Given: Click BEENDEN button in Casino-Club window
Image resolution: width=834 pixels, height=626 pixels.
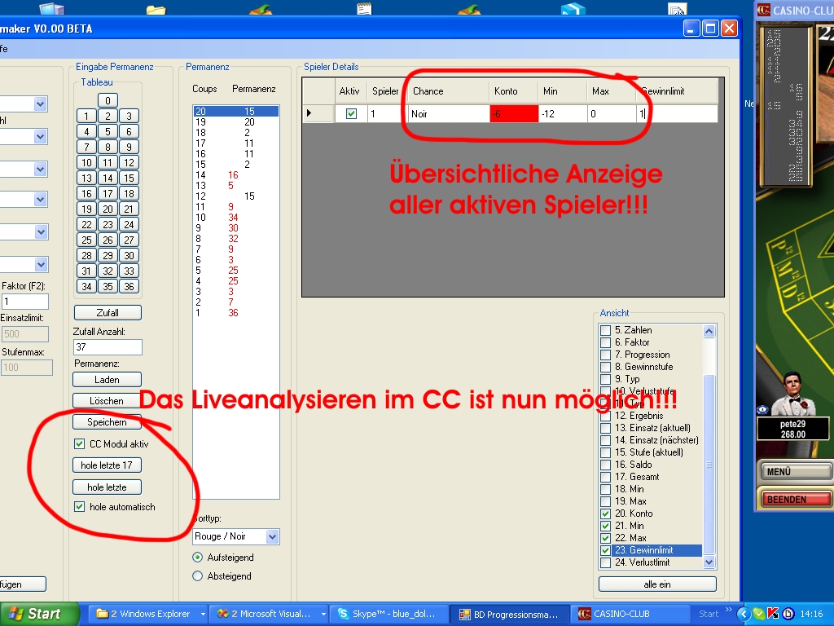Looking at the screenshot, I should [795, 500].
